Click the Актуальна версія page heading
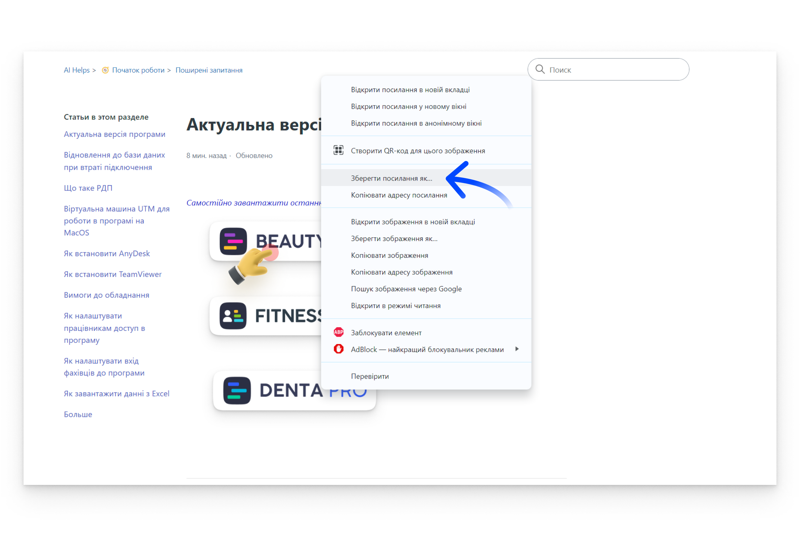 [x=254, y=124]
